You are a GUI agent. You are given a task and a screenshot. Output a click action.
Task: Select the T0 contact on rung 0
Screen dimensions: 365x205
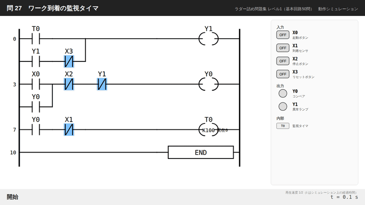click(x=36, y=39)
